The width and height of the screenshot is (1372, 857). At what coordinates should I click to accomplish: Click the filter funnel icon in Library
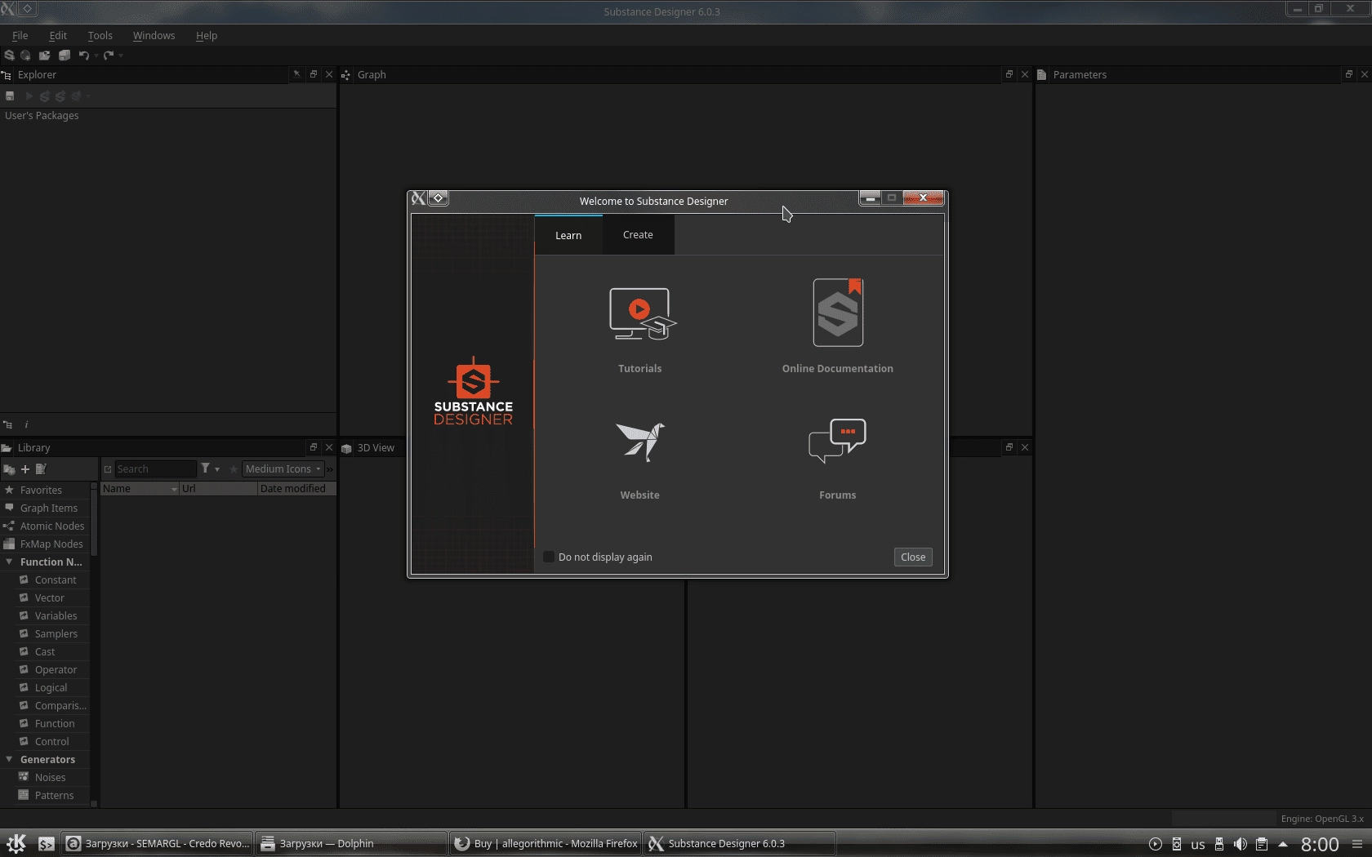(x=206, y=468)
